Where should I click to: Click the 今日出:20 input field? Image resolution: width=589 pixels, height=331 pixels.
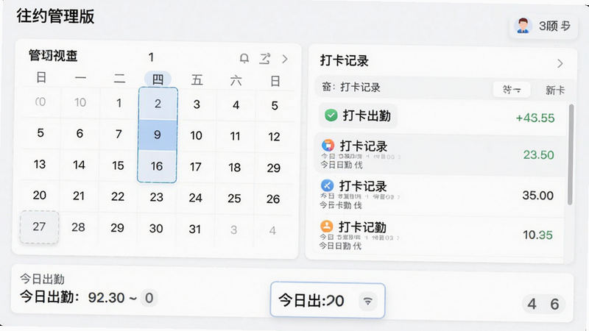328,300
